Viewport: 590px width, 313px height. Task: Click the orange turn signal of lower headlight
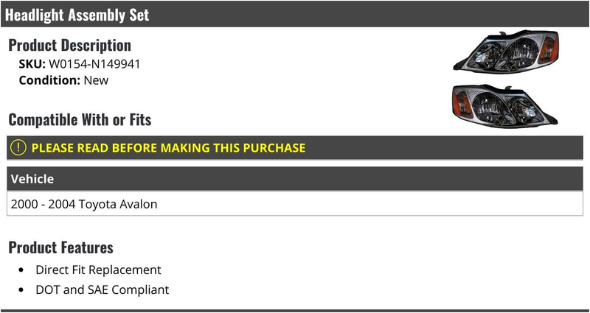462,104
